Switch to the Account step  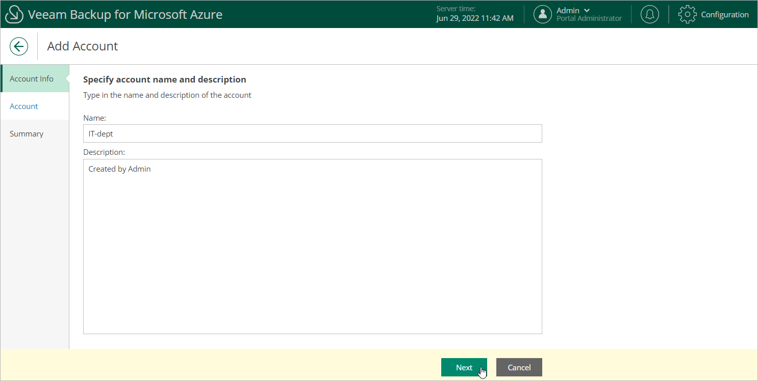tap(24, 106)
